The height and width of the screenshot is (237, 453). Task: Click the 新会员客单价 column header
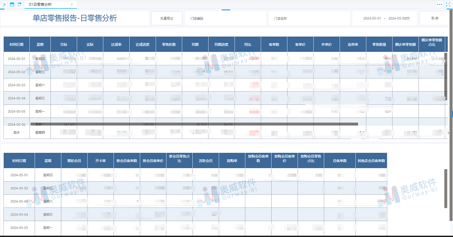pyautogui.click(x=153, y=160)
